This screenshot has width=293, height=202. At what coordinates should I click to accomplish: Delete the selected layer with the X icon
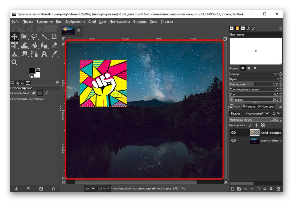click(x=278, y=189)
